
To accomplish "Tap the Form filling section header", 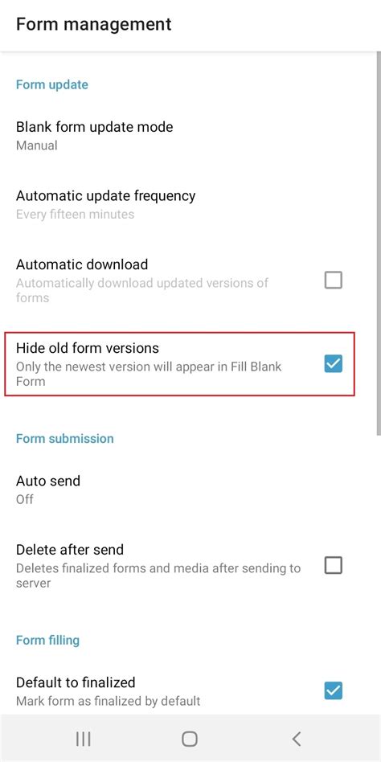I will click(x=47, y=640).
